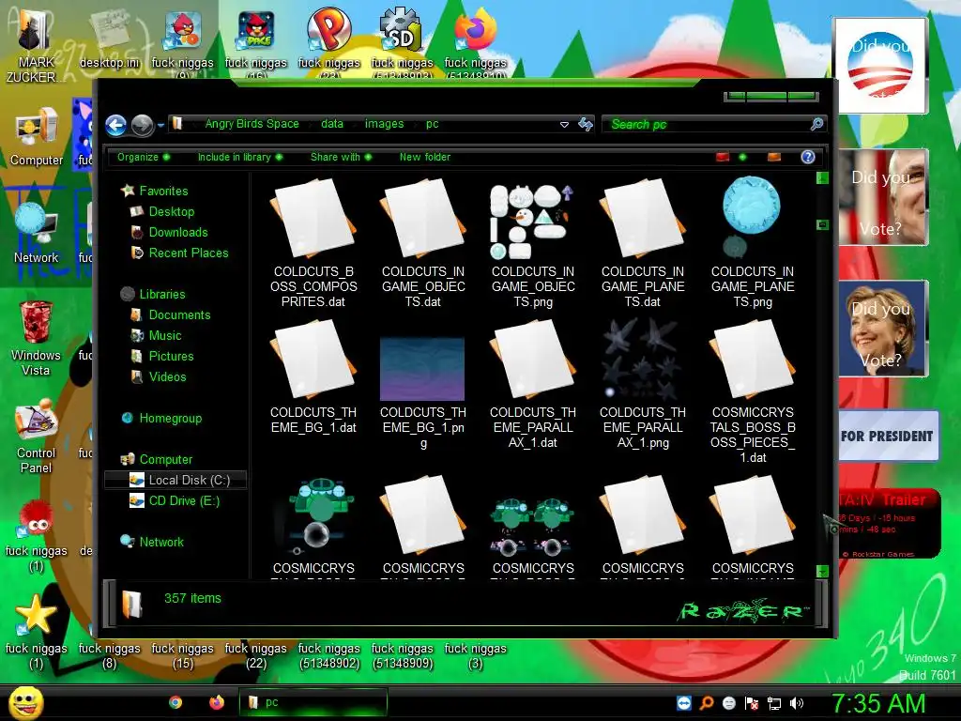This screenshot has width=961, height=721.
Task: Click the pc breadcrumb segment
Action: tap(432, 124)
